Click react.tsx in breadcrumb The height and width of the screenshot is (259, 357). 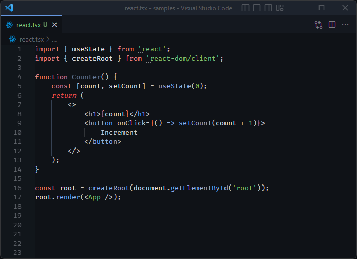(31, 40)
